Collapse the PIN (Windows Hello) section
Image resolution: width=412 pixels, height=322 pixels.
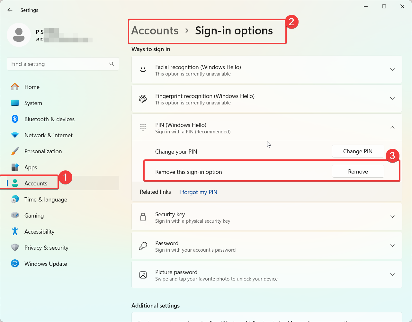(392, 127)
